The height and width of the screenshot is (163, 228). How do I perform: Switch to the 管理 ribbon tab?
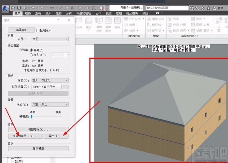(x=119, y=13)
